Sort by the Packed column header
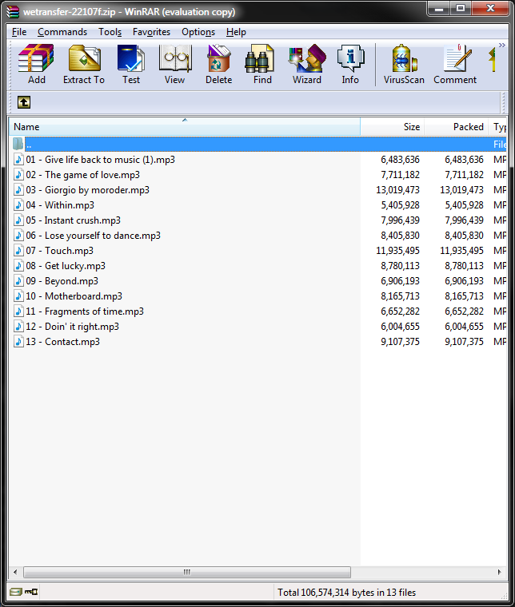This screenshot has width=515, height=607. tap(456, 126)
